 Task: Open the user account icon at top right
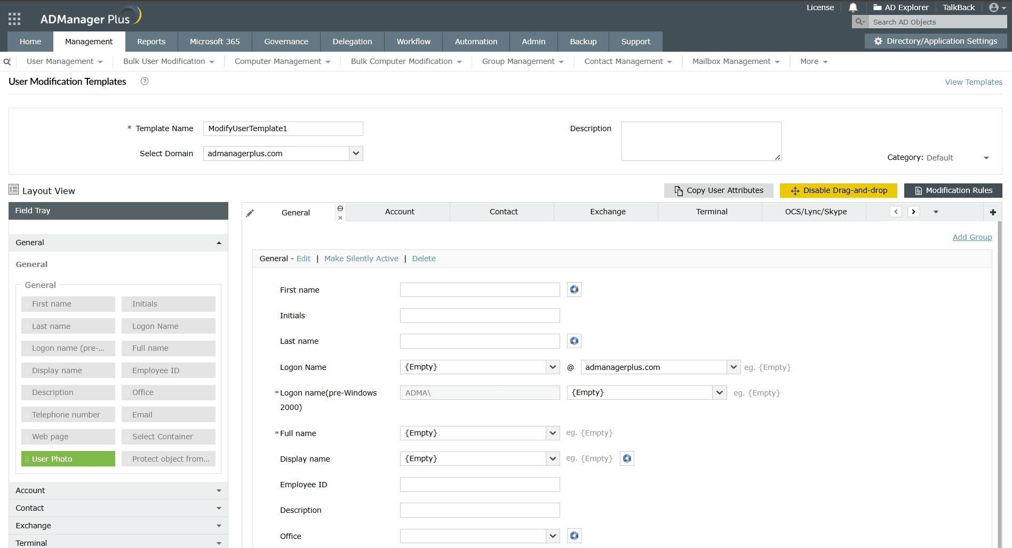point(993,7)
